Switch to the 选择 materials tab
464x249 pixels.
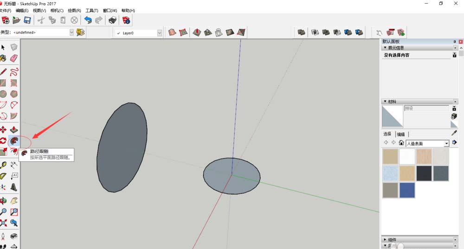pos(387,134)
